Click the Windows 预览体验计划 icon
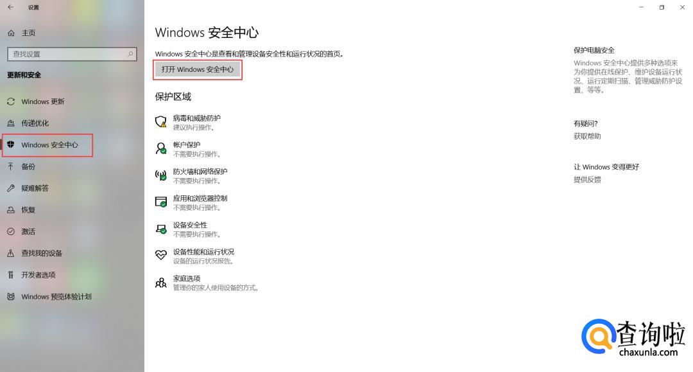Image resolution: width=693 pixels, height=372 pixels. point(11,296)
